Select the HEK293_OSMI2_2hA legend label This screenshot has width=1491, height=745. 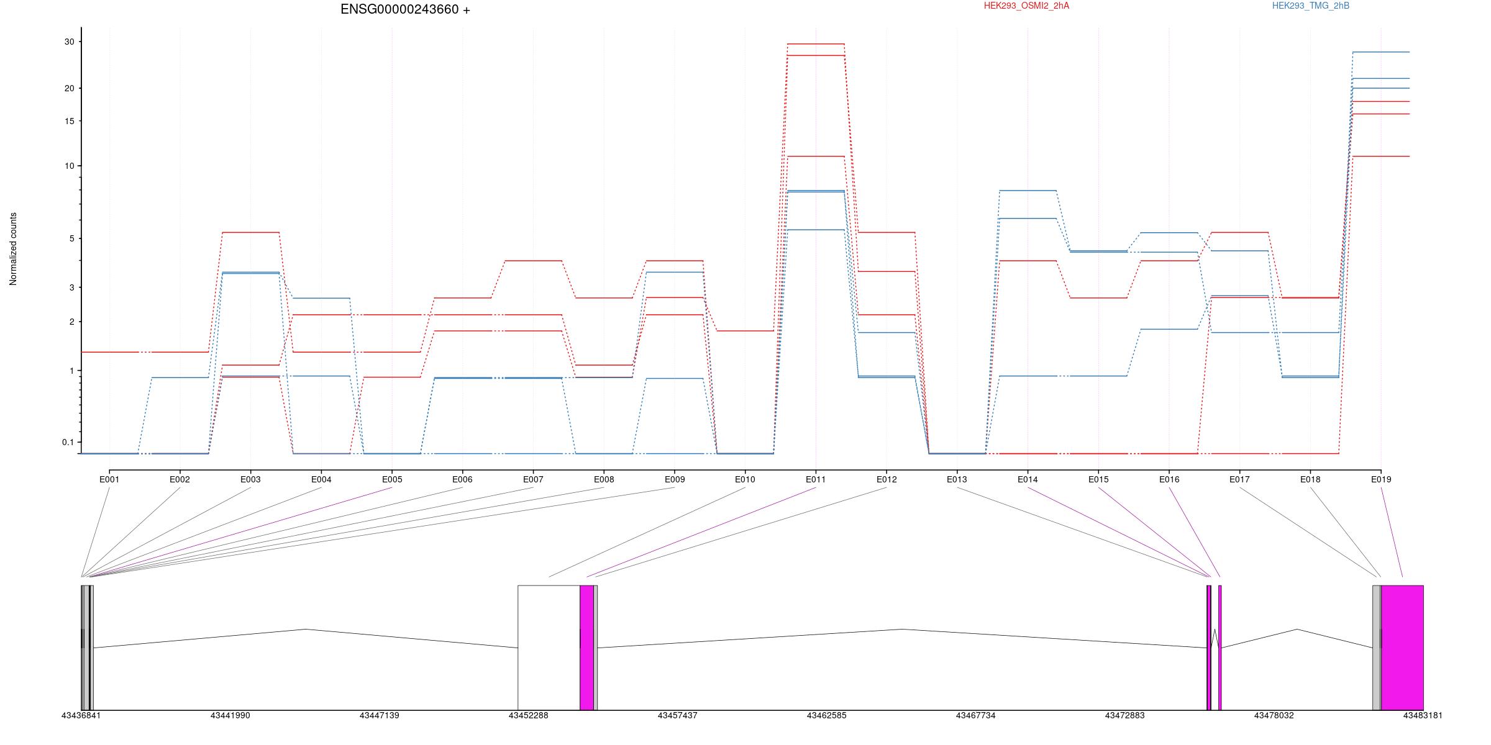[1026, 6]
